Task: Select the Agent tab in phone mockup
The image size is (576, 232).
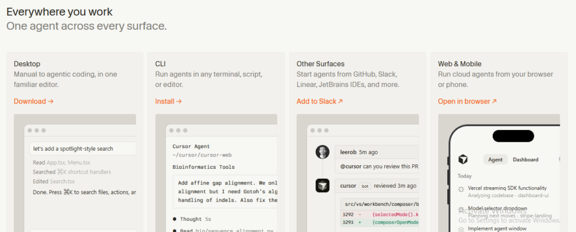Action: tap(495, 160)
